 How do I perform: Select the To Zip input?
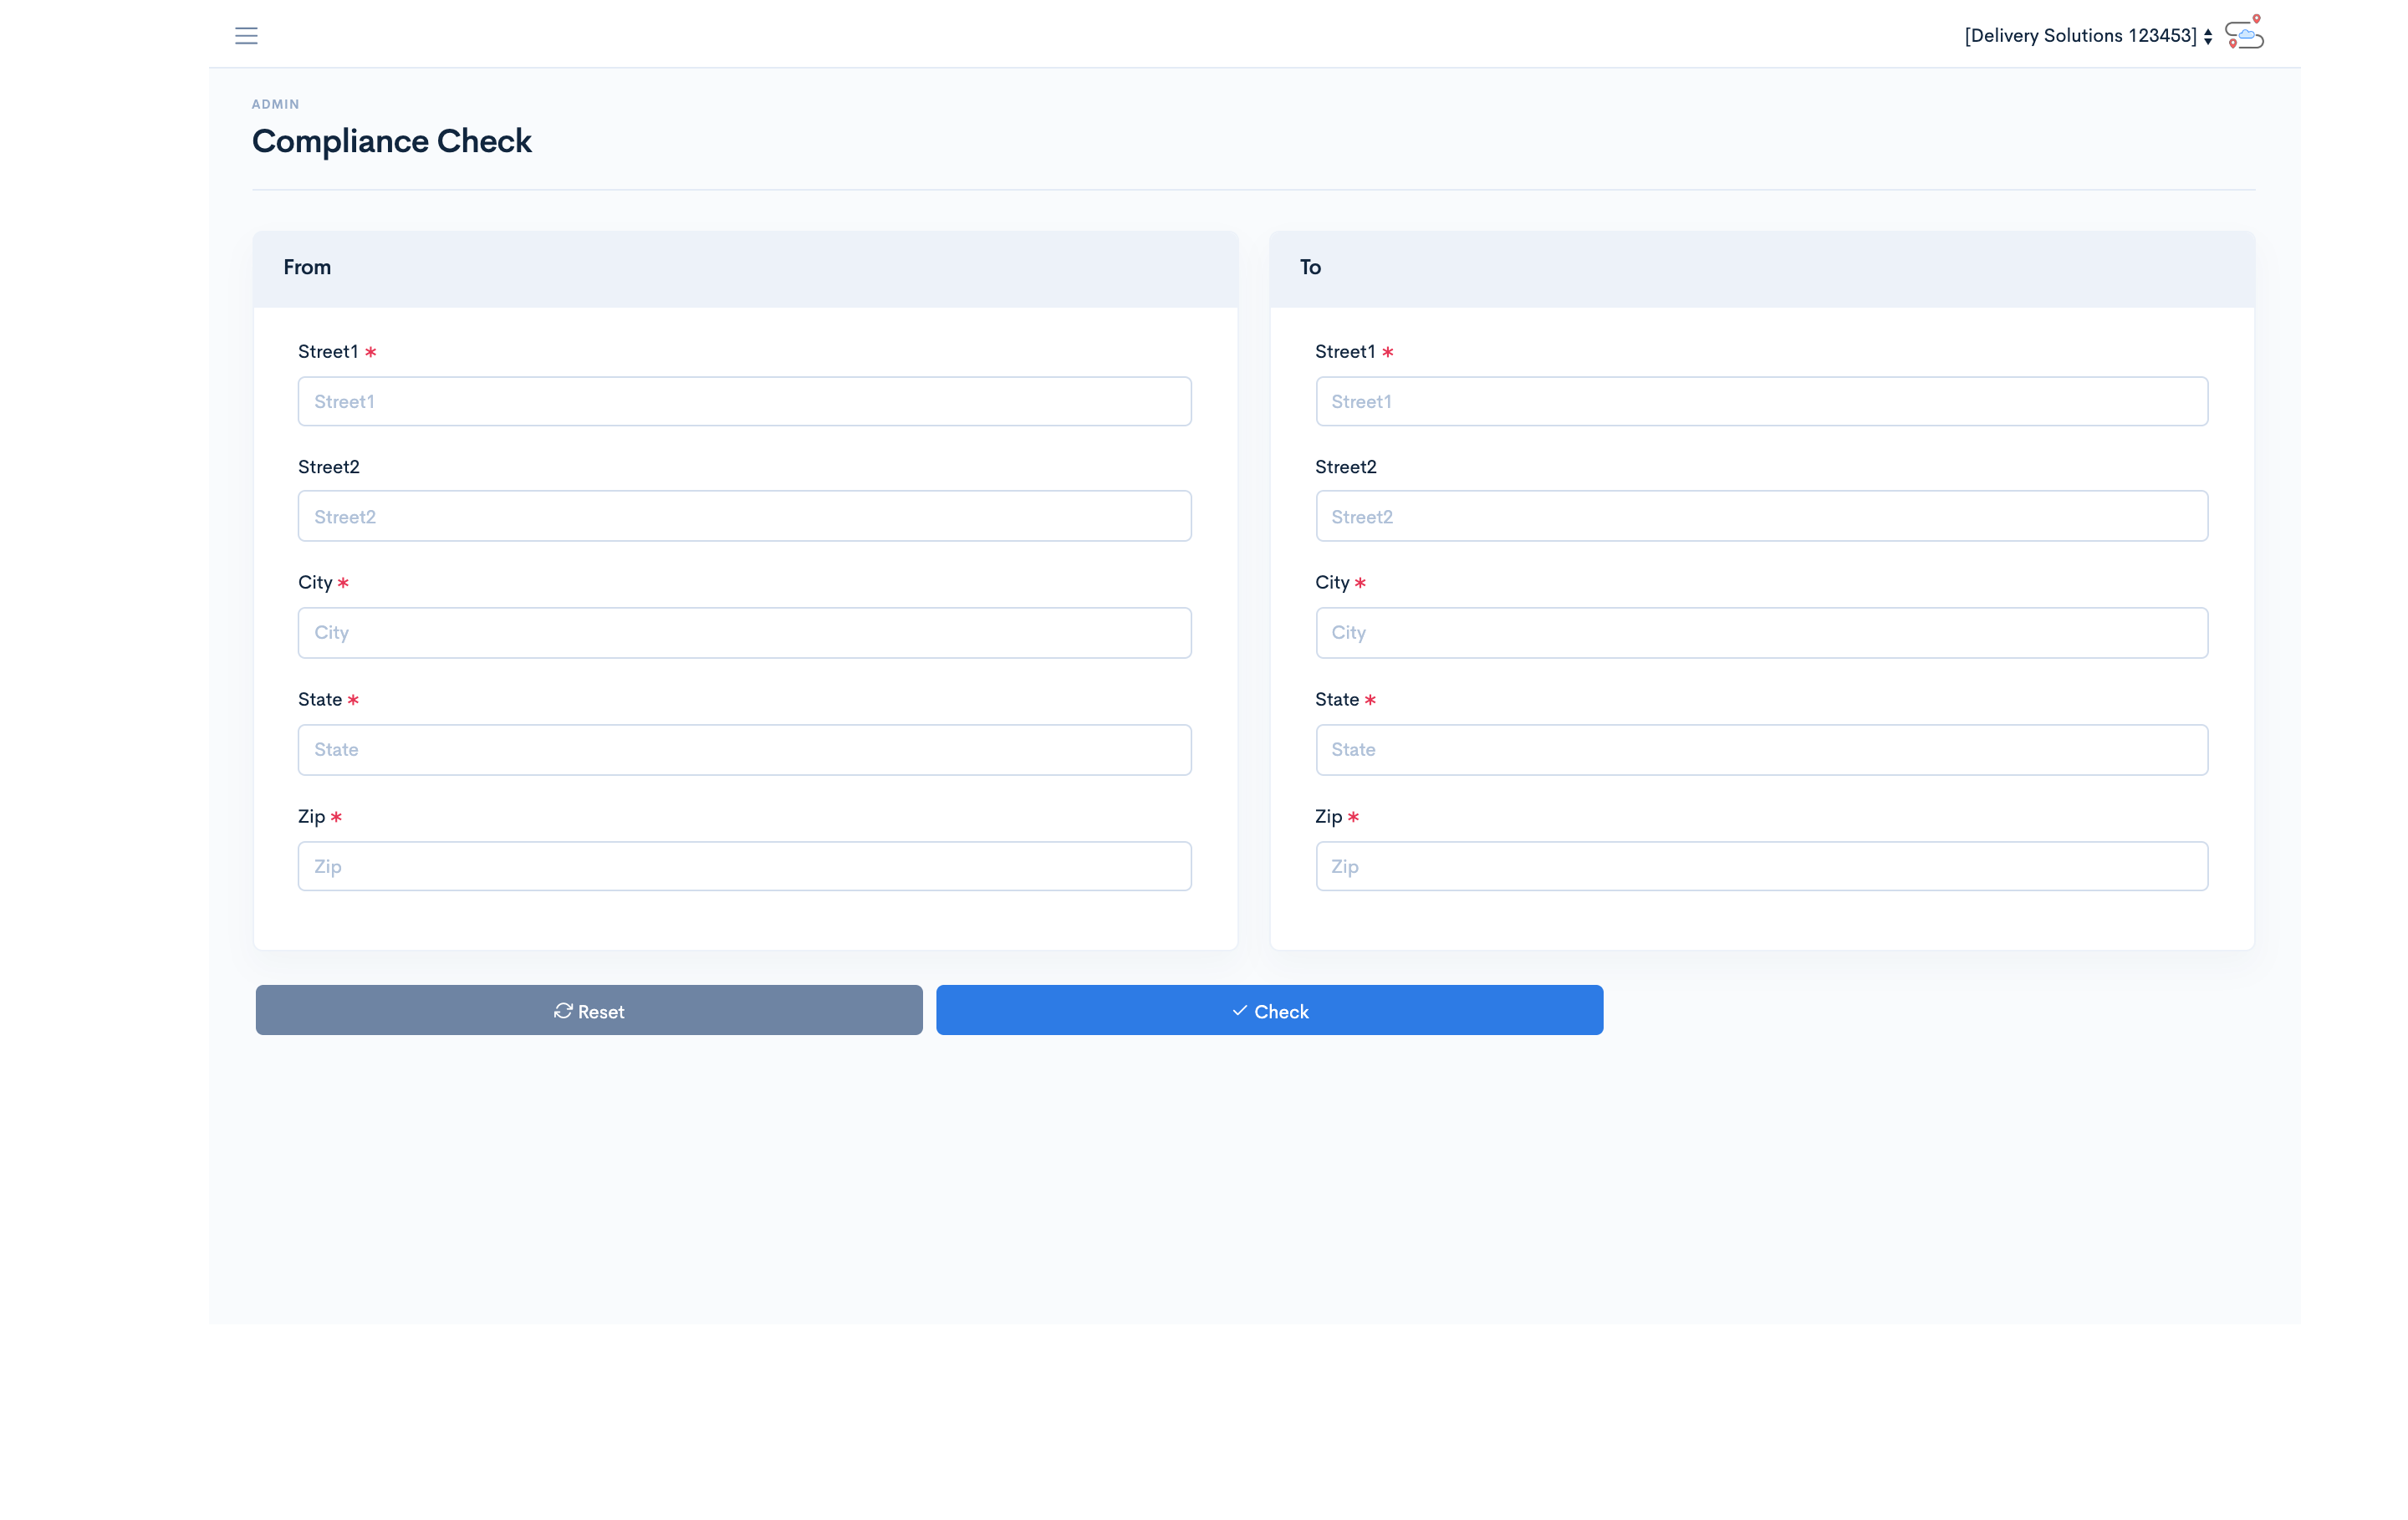point(1761,866)
